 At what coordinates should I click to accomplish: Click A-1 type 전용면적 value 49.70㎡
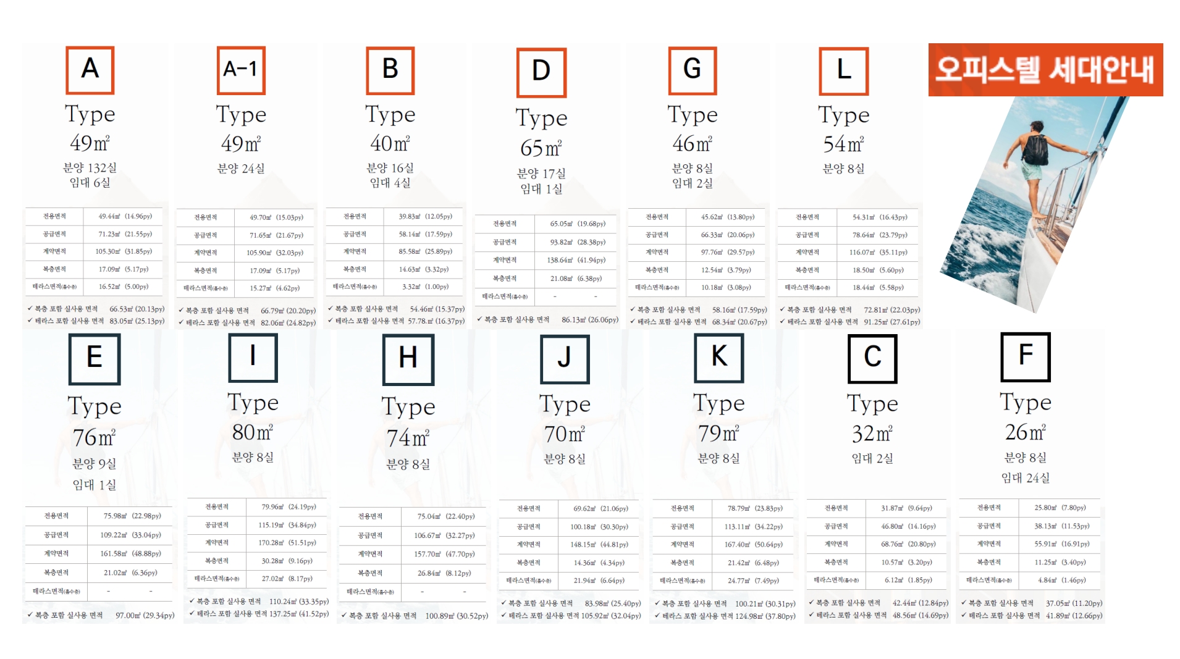tap(277, 217)
